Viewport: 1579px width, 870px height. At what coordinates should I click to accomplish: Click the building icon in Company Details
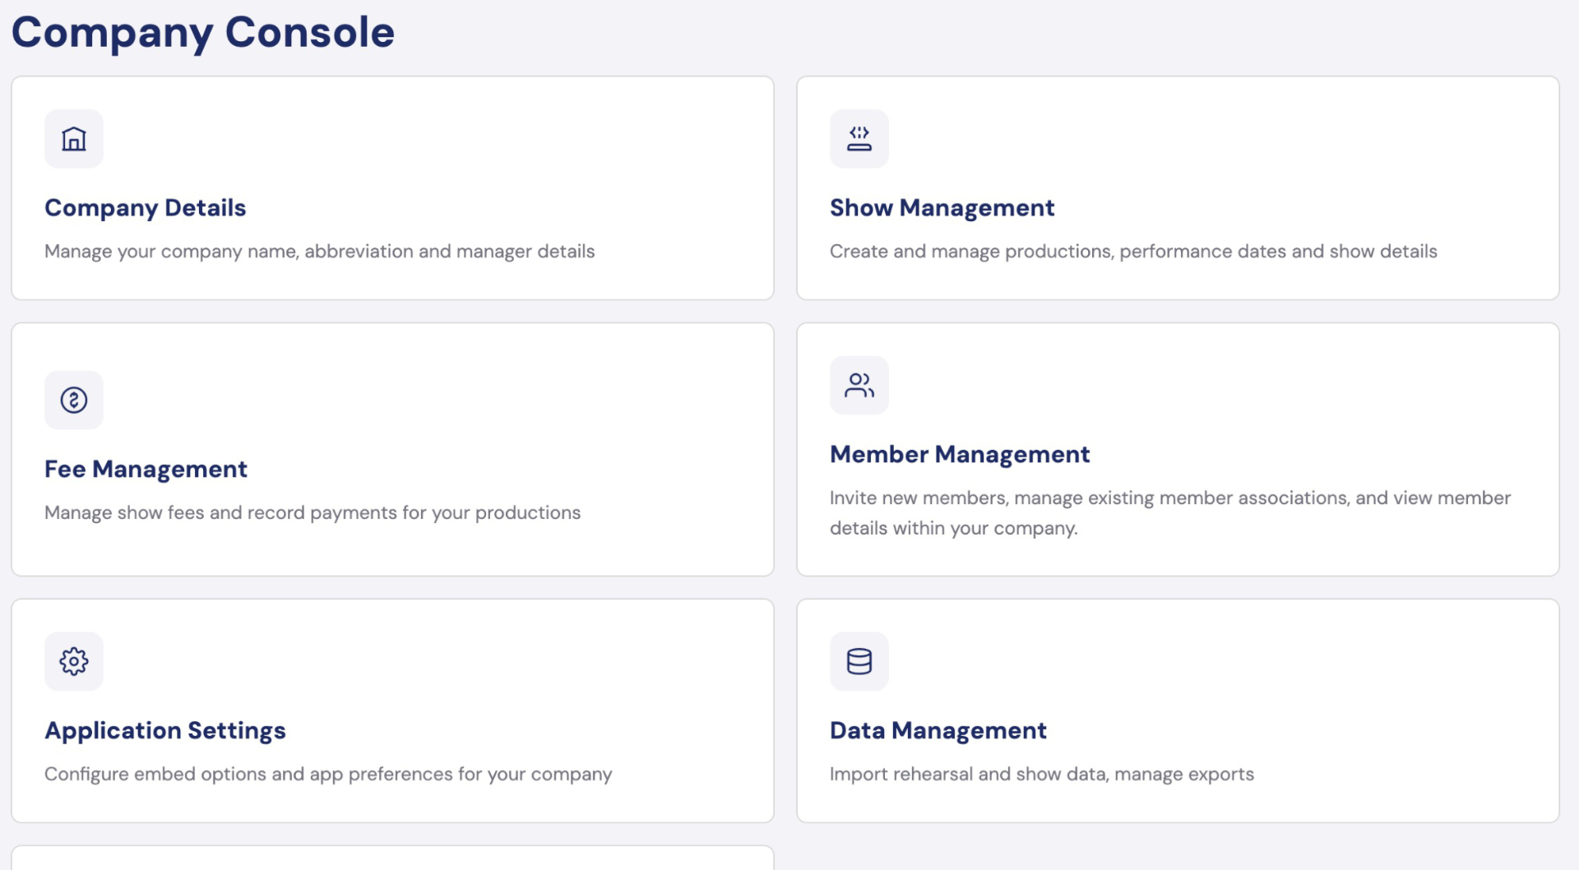[x=74, y=139]
